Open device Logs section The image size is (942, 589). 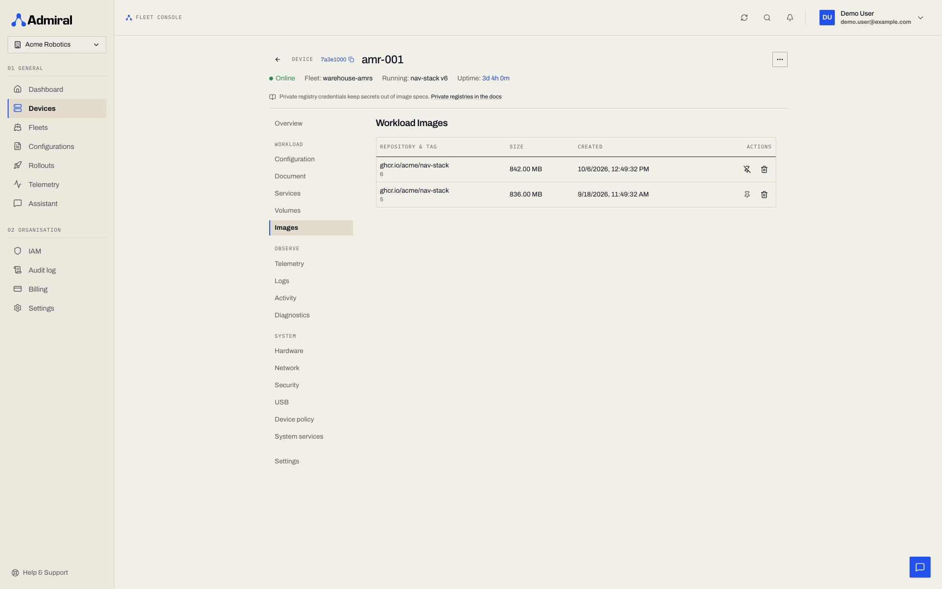tap(311, 281)
